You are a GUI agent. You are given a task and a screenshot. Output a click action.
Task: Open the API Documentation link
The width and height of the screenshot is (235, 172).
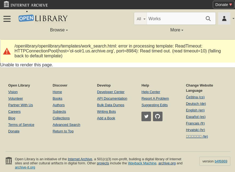click(x=112, y=99)
